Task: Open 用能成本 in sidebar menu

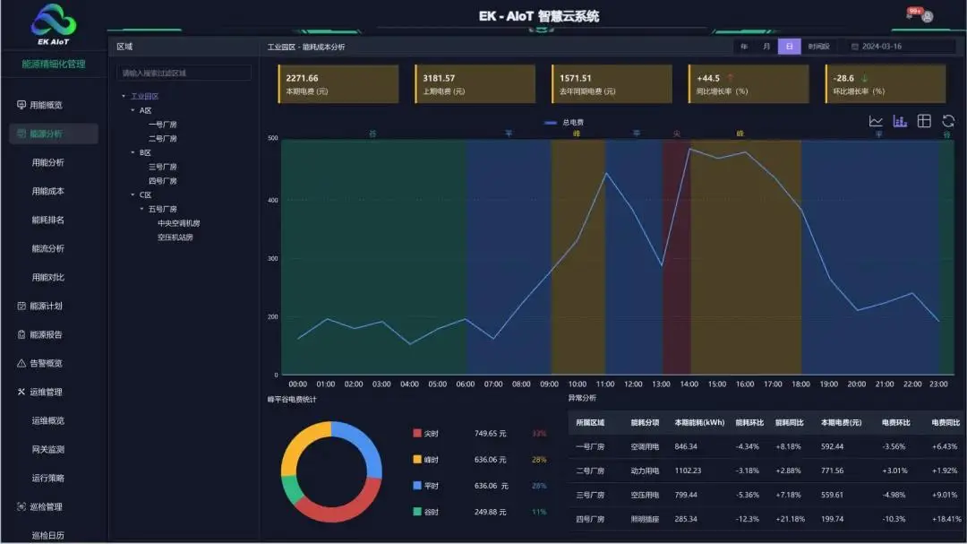Action: coord(48,191)
